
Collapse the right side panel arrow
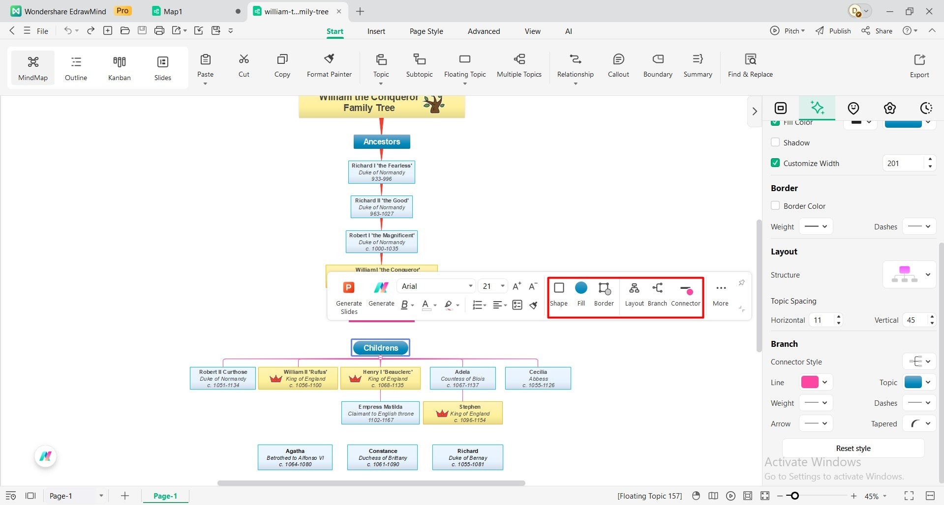755,112
